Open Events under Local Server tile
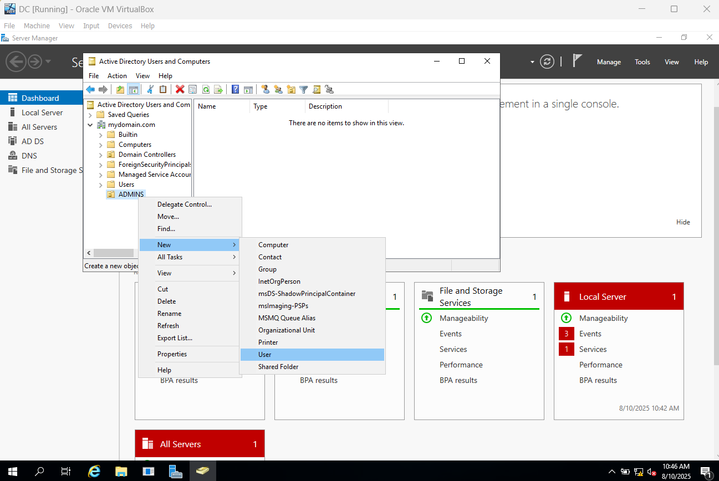The height and width of the screenshot is (481, 719). 590,334
